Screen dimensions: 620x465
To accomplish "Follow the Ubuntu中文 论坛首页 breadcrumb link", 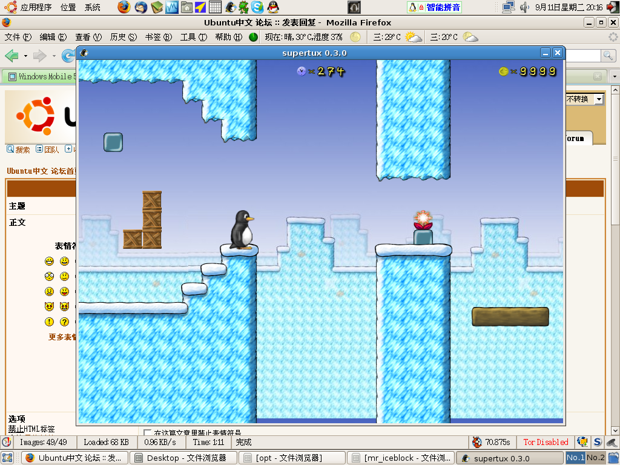I will [41, 171].
